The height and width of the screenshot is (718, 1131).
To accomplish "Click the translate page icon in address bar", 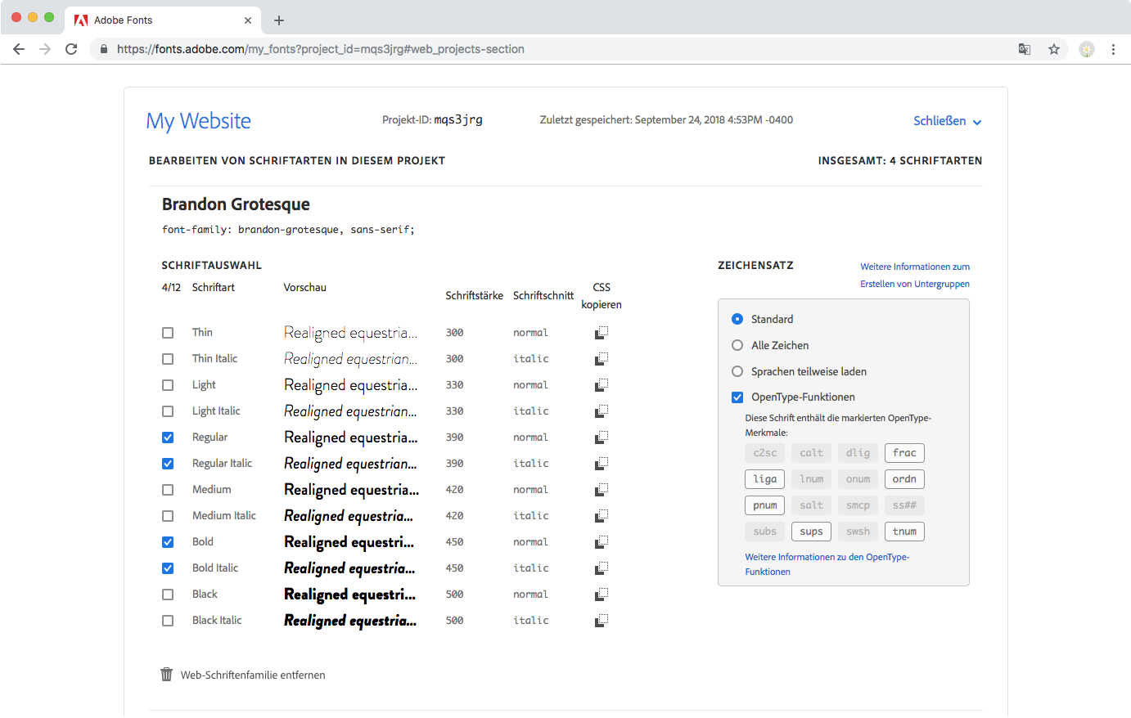I will (1025, 49).
